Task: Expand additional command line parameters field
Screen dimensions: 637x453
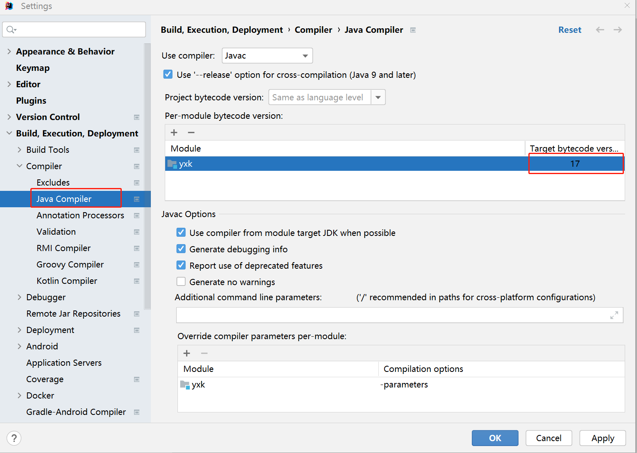Action: coord(614,315)
